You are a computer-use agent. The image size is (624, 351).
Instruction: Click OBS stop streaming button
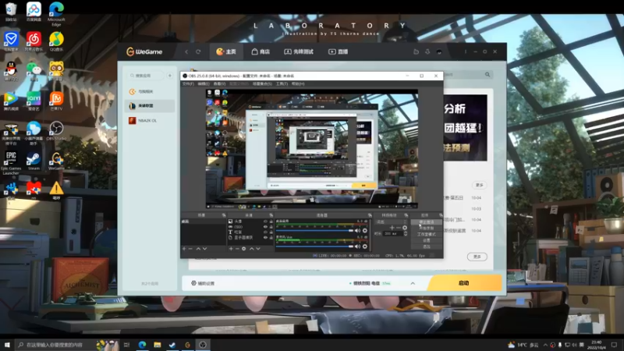click(x=426, y=222)
